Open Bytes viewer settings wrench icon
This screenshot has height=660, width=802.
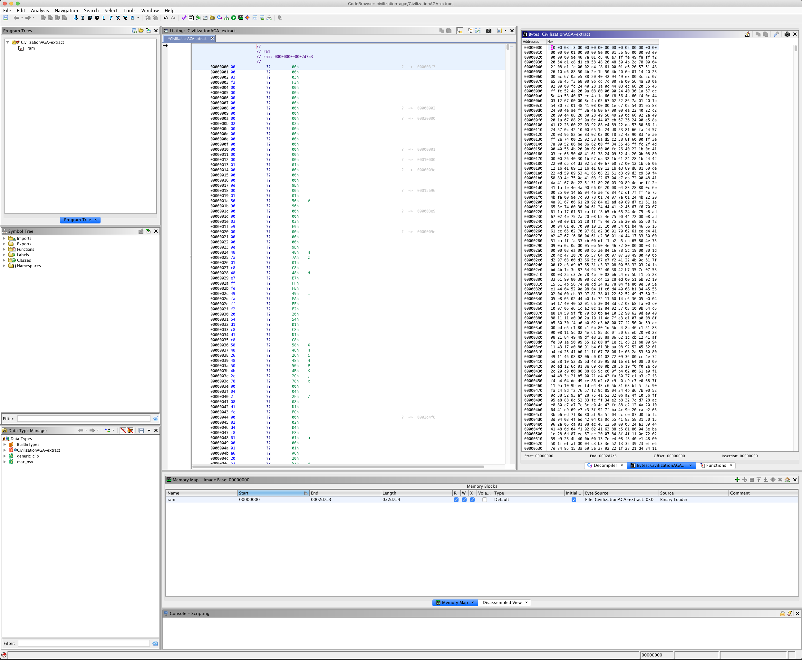[x=777, y=34]
